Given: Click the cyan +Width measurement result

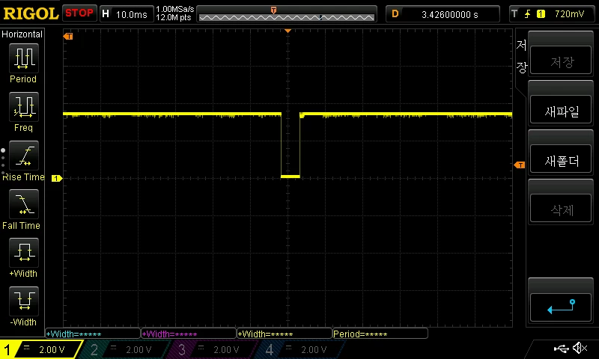Looking at the screenshot, I should [x=93, y=334].
